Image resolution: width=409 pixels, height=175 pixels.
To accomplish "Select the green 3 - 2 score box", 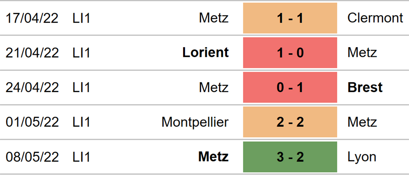I will 290,157.
